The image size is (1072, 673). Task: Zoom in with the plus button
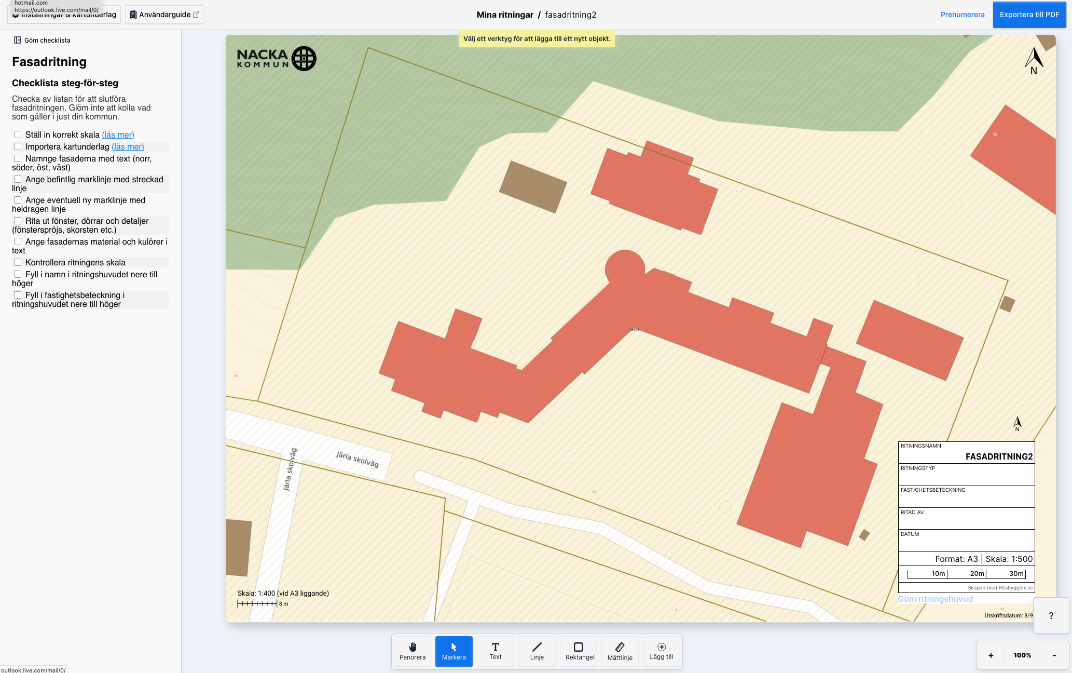pos(991,655)
